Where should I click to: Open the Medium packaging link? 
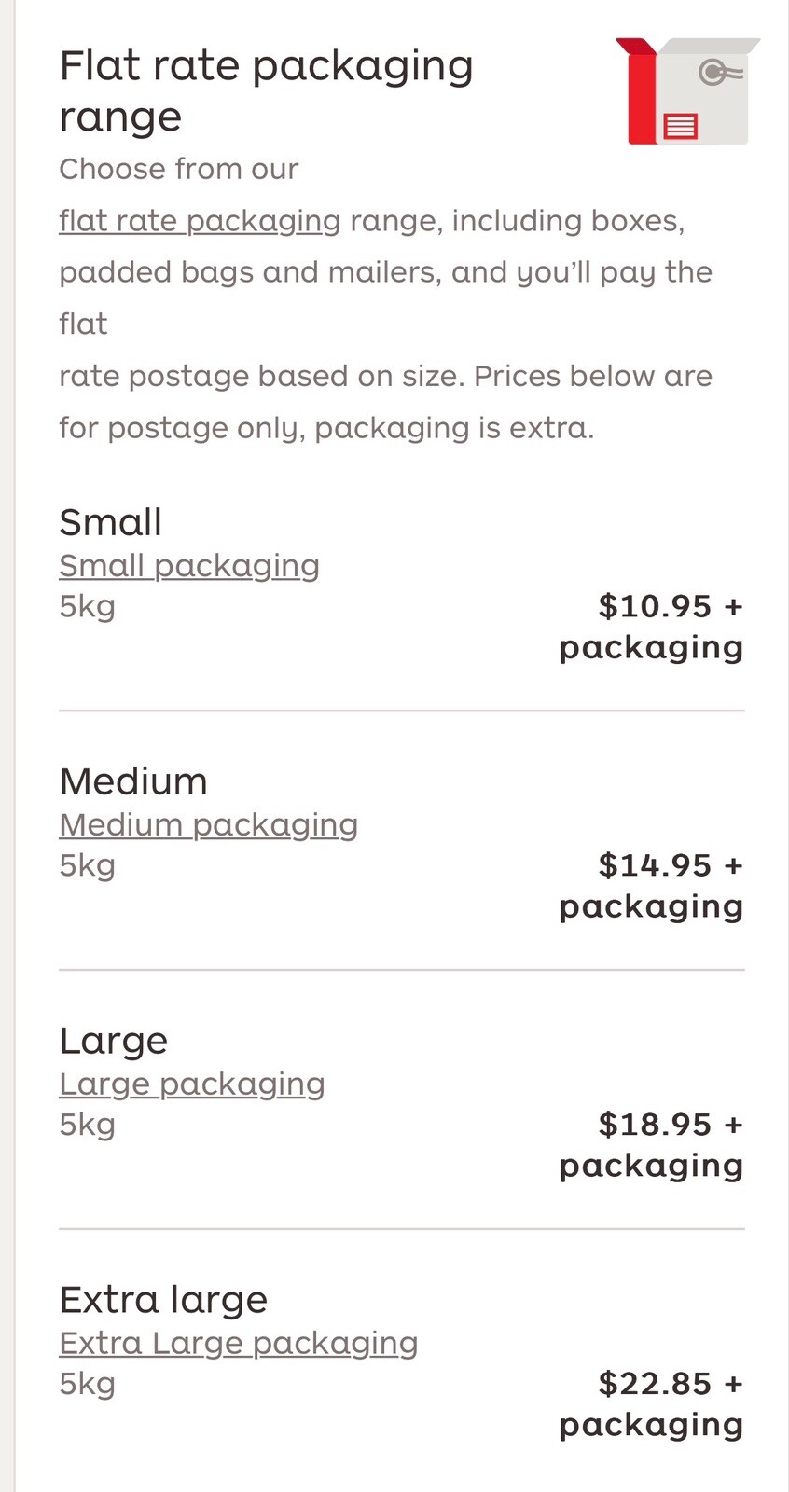209,825
